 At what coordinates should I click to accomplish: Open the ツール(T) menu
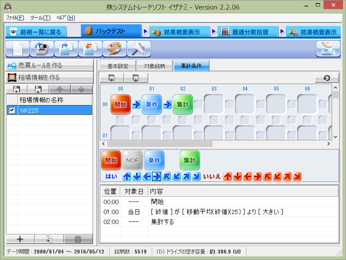coord(40,18)
